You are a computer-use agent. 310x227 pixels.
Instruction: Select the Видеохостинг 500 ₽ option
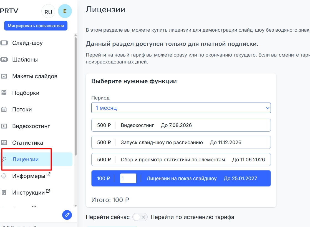coord(181,125)
